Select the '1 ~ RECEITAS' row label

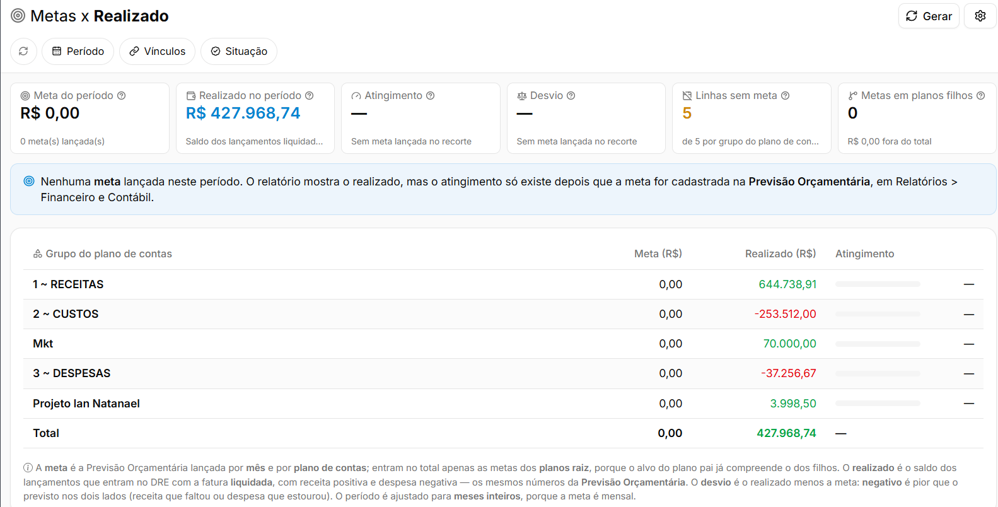68,284
